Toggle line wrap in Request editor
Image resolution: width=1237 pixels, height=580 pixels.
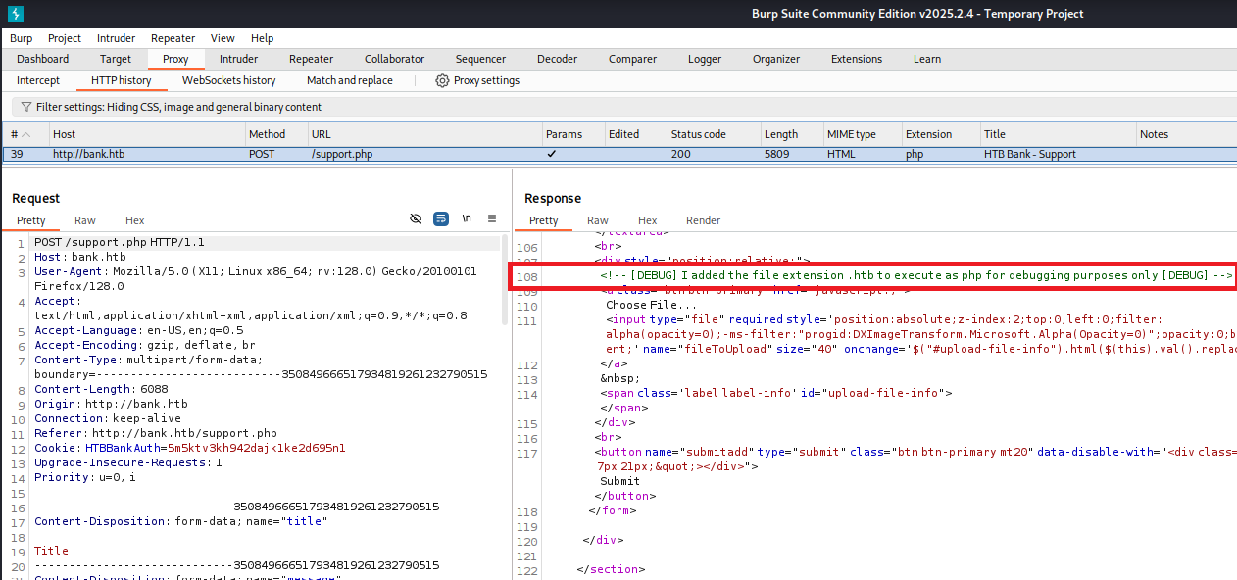pos(441,218)
